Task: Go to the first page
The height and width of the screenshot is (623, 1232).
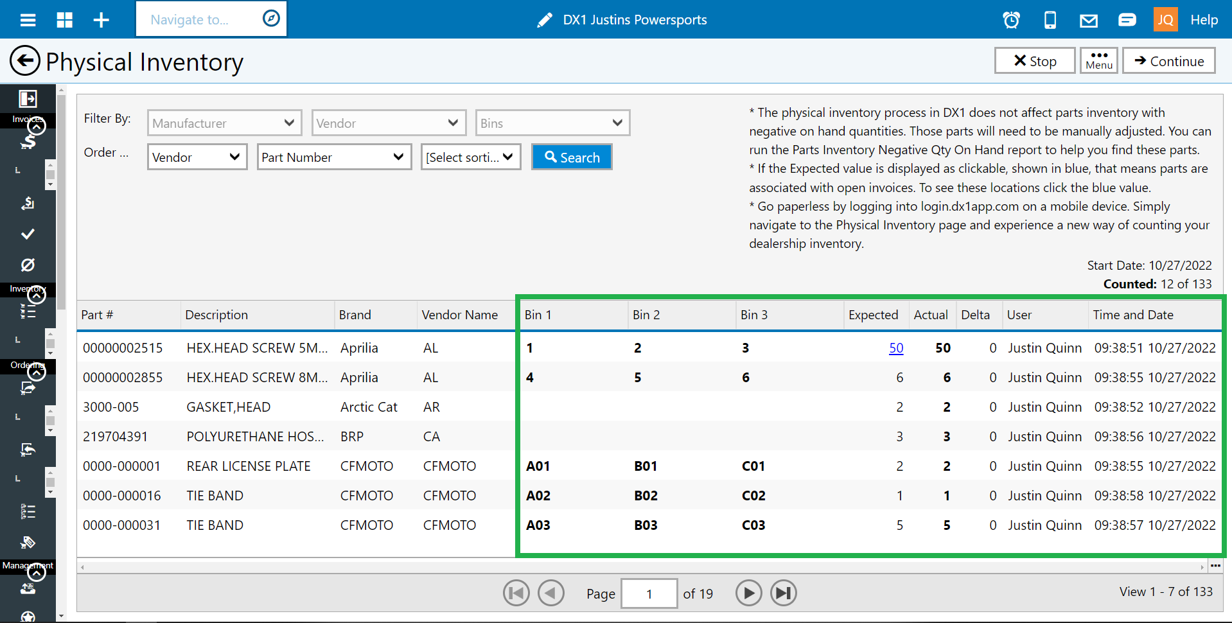Action: pyautogui.click(x=516, y=593)
